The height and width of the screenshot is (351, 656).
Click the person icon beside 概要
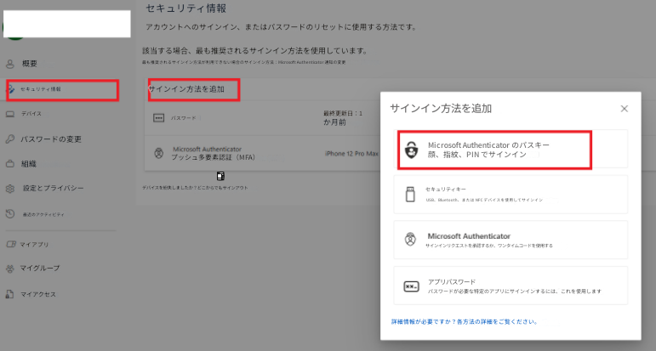pyautogui.click(x=10, y=64)
